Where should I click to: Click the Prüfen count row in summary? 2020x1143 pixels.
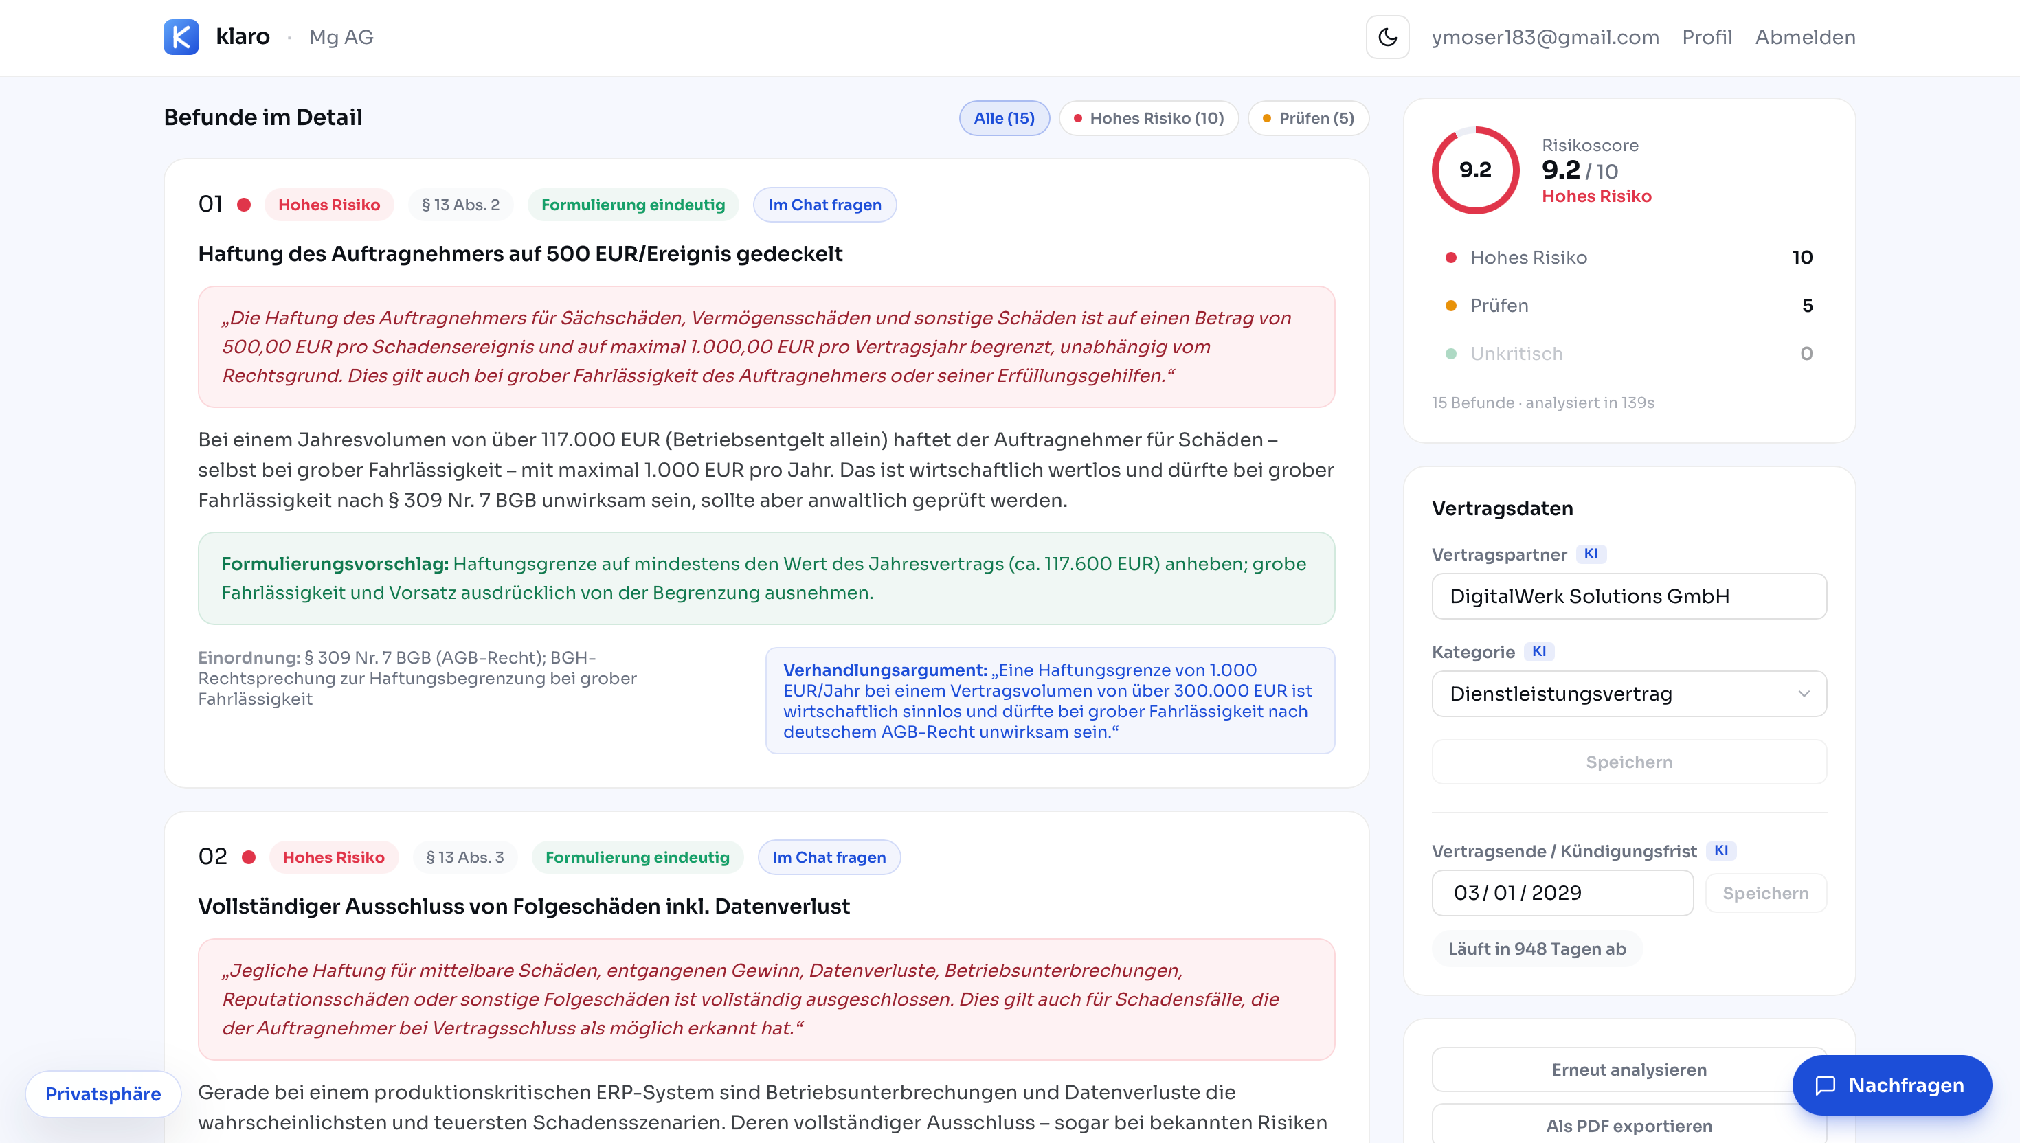coord(1629,306)
